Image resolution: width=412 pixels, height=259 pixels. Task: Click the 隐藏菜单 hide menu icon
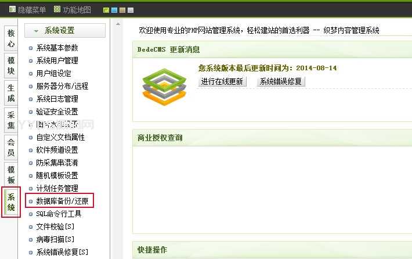(12, 9)
